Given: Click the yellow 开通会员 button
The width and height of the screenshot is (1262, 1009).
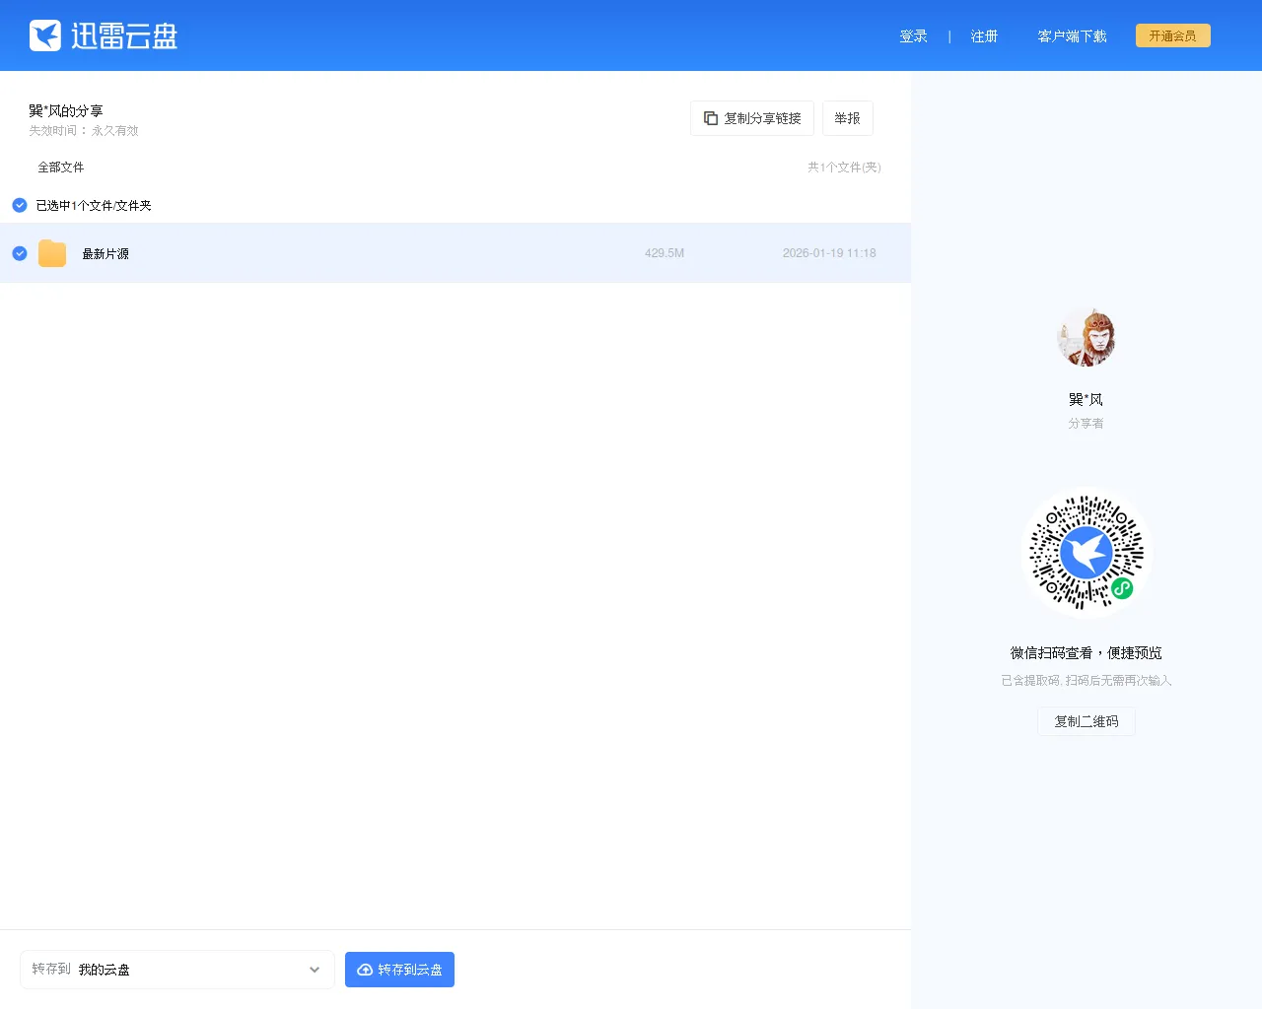Looking at the screenshot, I should (1172, 34).
